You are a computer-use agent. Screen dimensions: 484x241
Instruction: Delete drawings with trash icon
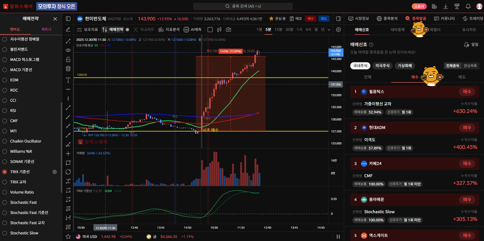point(68,69)
